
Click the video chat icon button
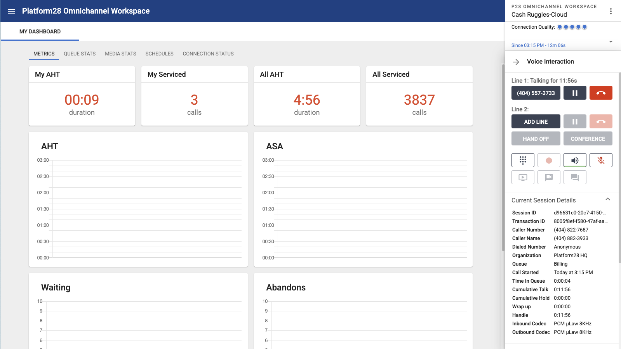(548, 177)
